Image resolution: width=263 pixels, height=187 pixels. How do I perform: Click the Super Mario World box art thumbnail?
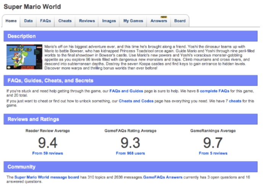click(24, 56)
